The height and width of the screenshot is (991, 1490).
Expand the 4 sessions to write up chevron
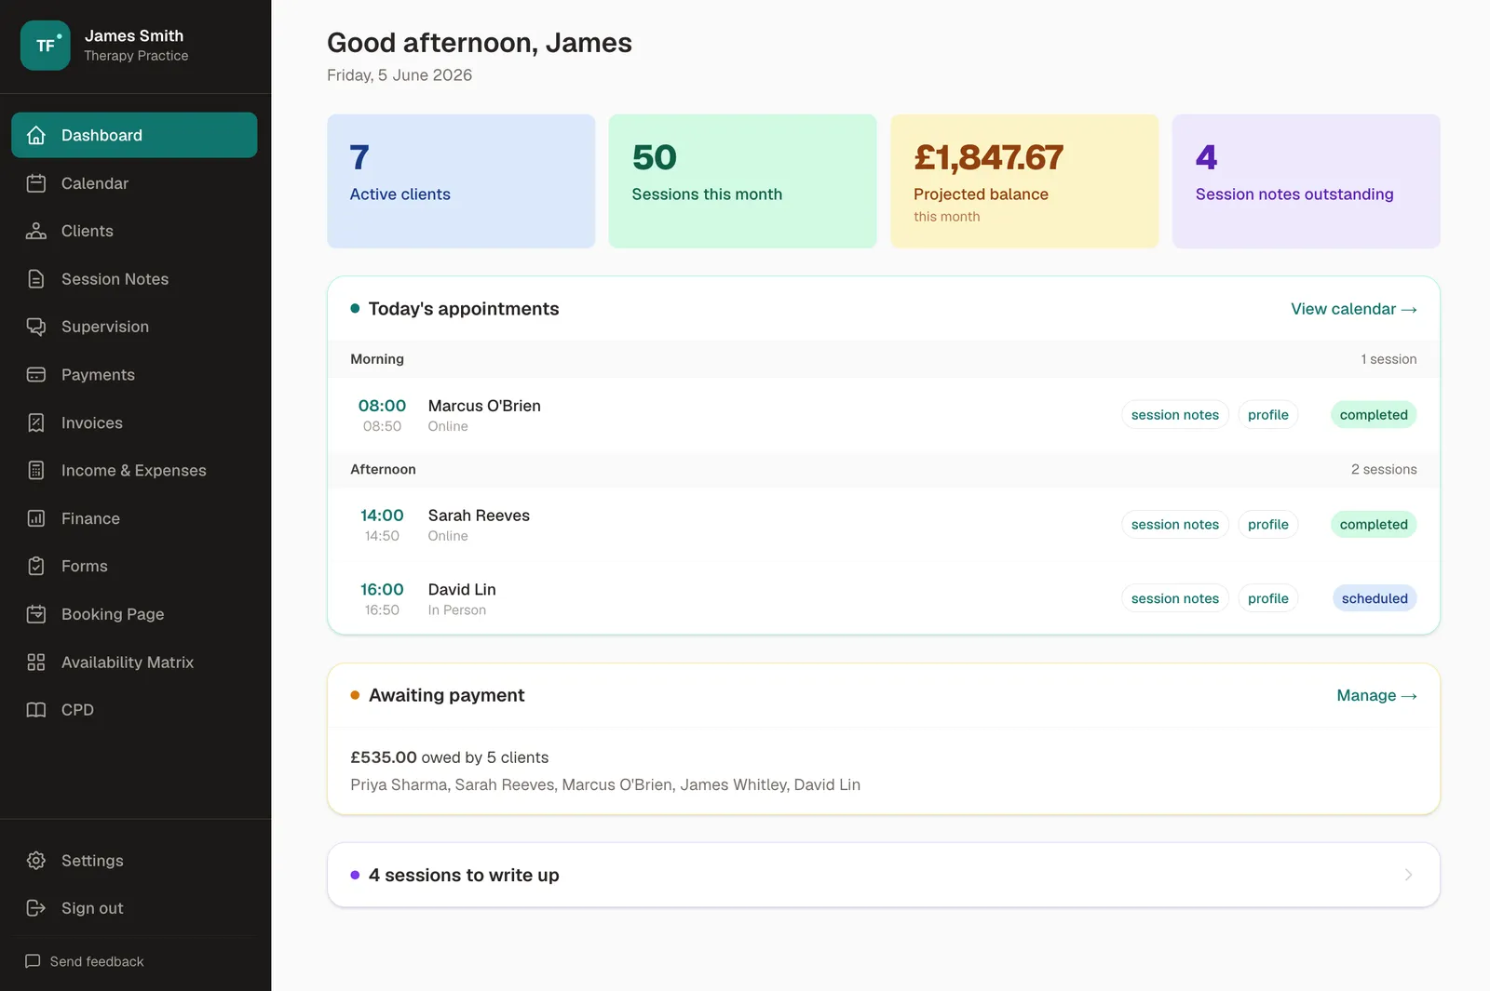(1408, 875)
